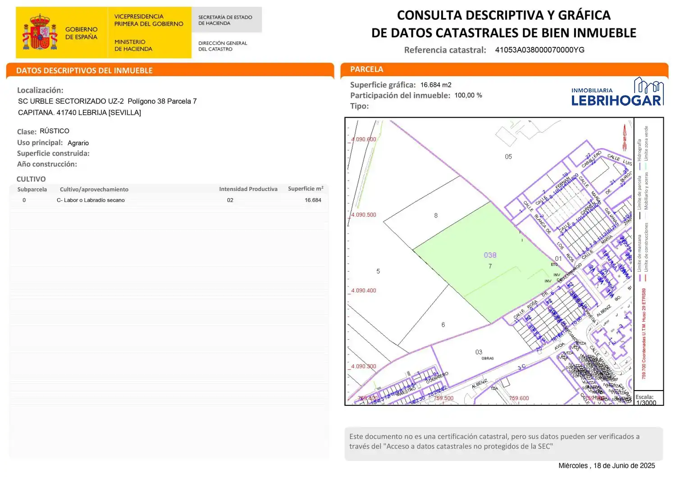Click the Localización label
Viewport: 676px width, 477px height.
coord(40,90)
